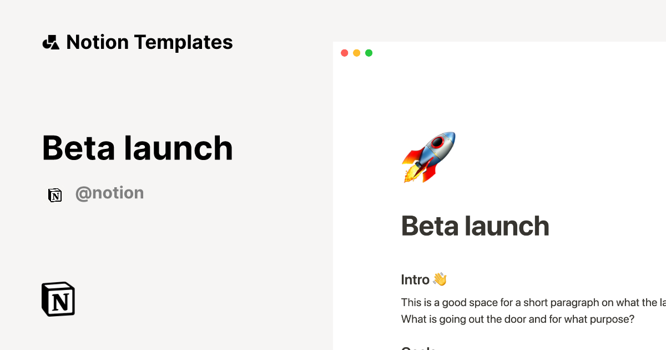Click the Intro section heading
Viewport: 666px width, 350px height.
[415, 279]
